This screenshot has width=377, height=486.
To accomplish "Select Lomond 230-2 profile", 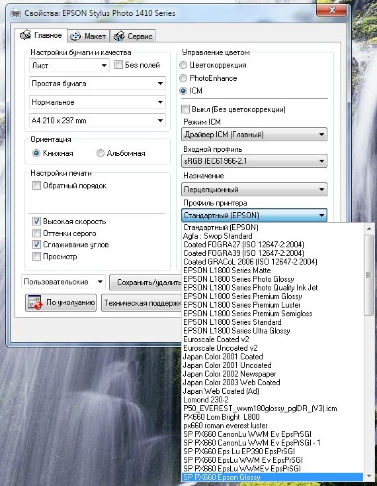I will (272, 400).
